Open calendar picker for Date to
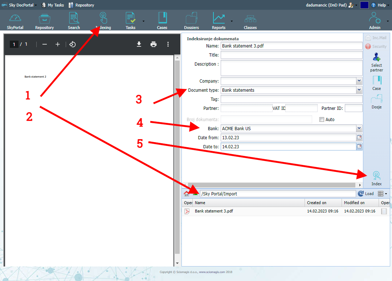 pos(359,146)
